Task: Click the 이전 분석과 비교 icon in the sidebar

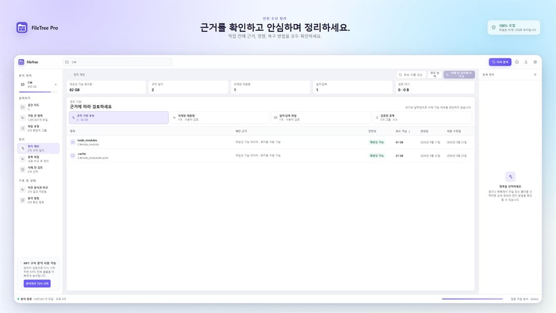Action: [23, 189]
